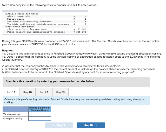
Task: Switch to the Req 2A tab
Action: click(44, 92)
